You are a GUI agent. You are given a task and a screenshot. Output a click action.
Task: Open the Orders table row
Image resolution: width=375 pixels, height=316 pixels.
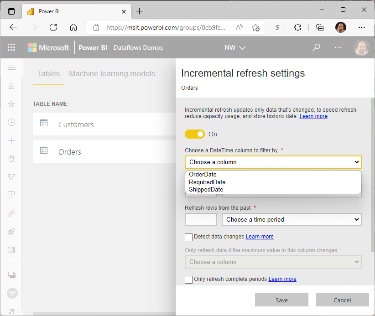[x=104, y=151]
